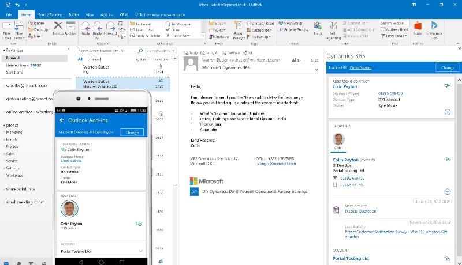Switch to the Folder tab
Viewport: 462px width, 265px height.
pos(74,14)
